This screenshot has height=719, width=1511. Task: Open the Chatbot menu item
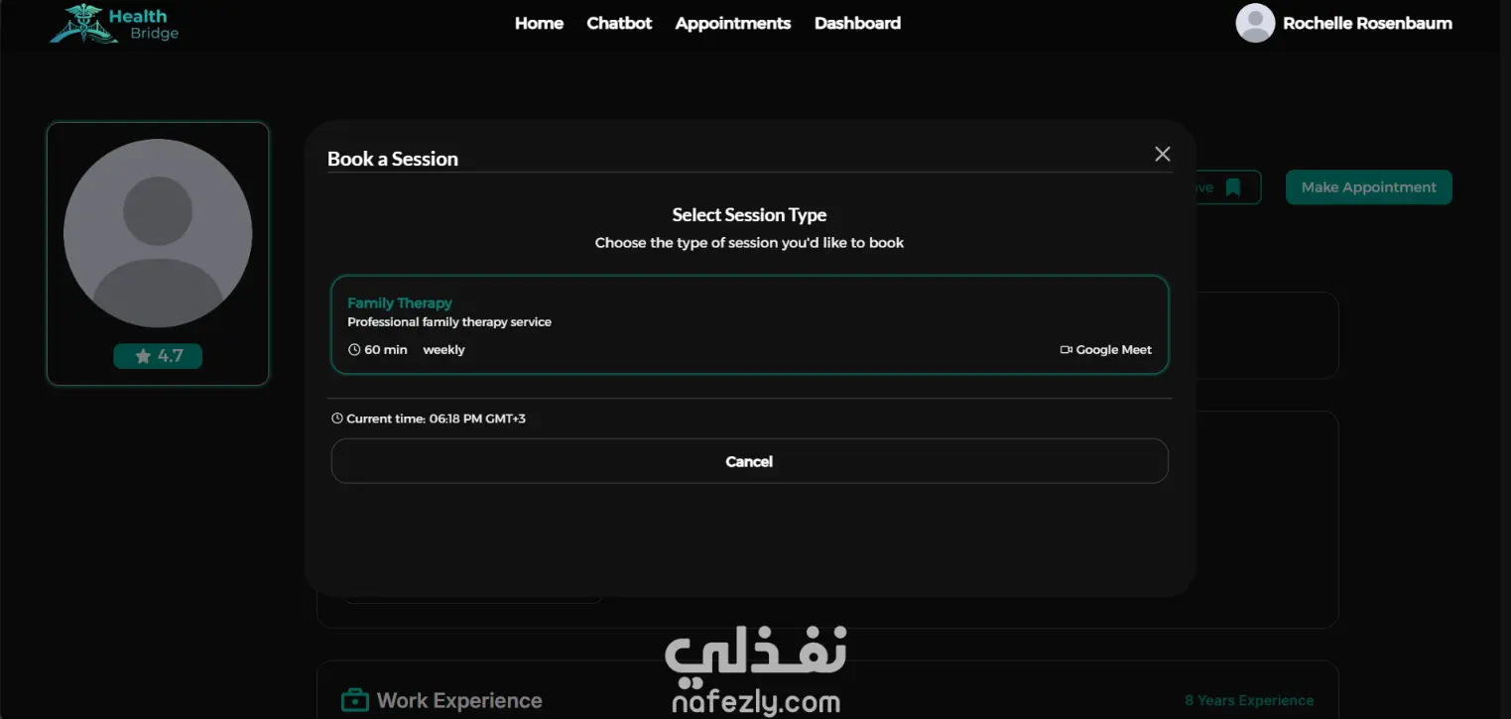(619, 23)
